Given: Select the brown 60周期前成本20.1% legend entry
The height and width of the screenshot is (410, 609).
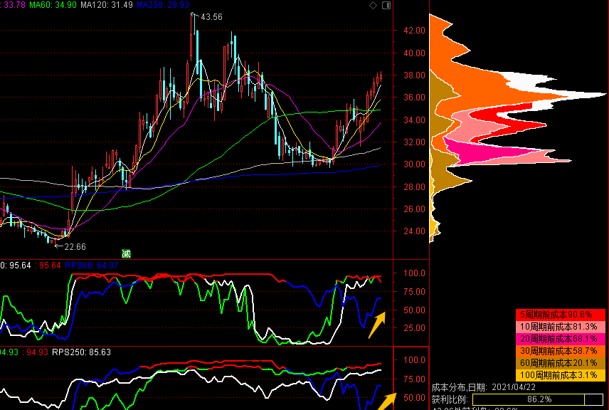Looking at the screenshot, I should (x=560, y=363).
